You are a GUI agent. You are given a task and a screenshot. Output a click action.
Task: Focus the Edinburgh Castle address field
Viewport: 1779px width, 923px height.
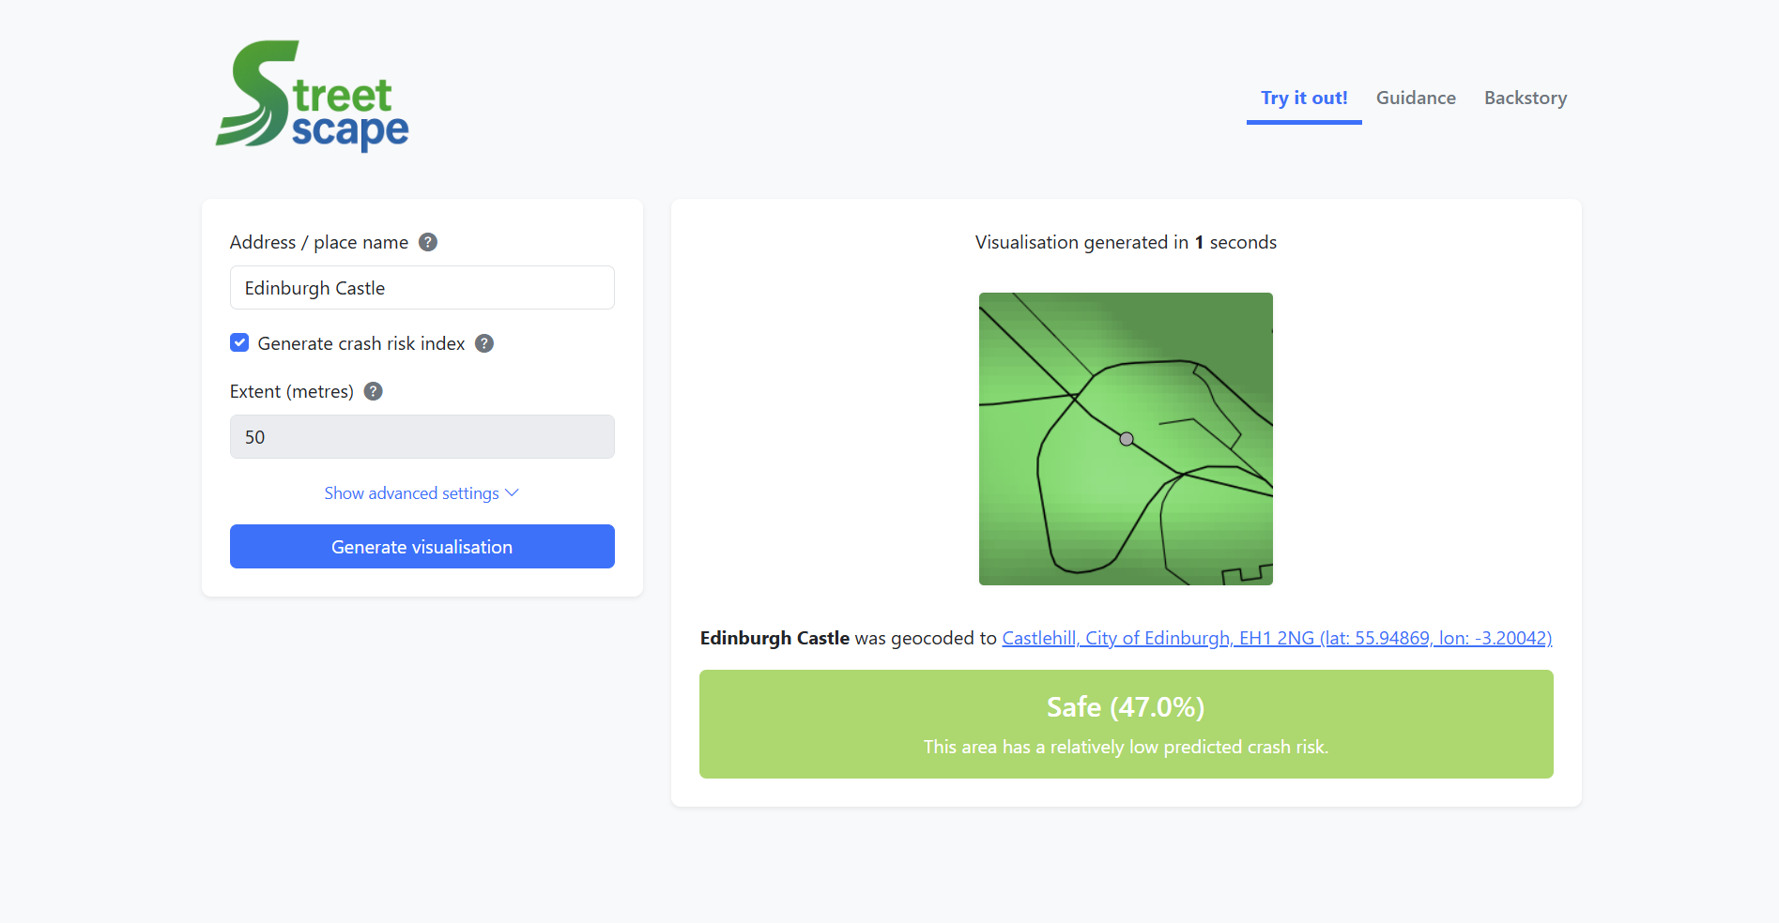tap(422, 288)
